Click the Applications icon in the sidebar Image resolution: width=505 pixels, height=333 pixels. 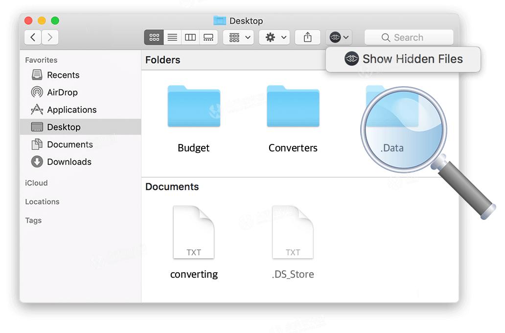click(x=37, y=110)
